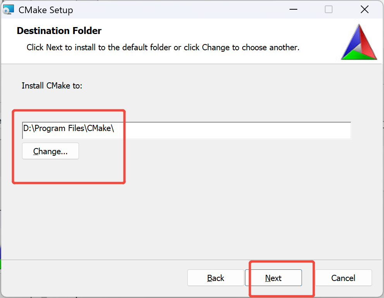Click the "Install CMake to:" label
Screen dimensions: 384x298
pos(52,86)
